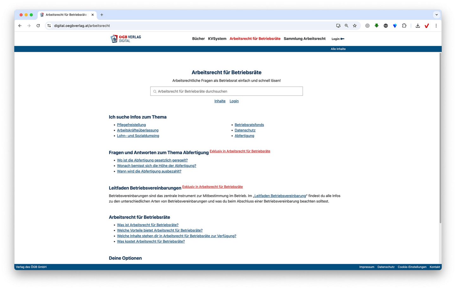Open the site settings icon in the address bar
The height and width of the screenshot is (289, 456).
click(x=49, y=26)
